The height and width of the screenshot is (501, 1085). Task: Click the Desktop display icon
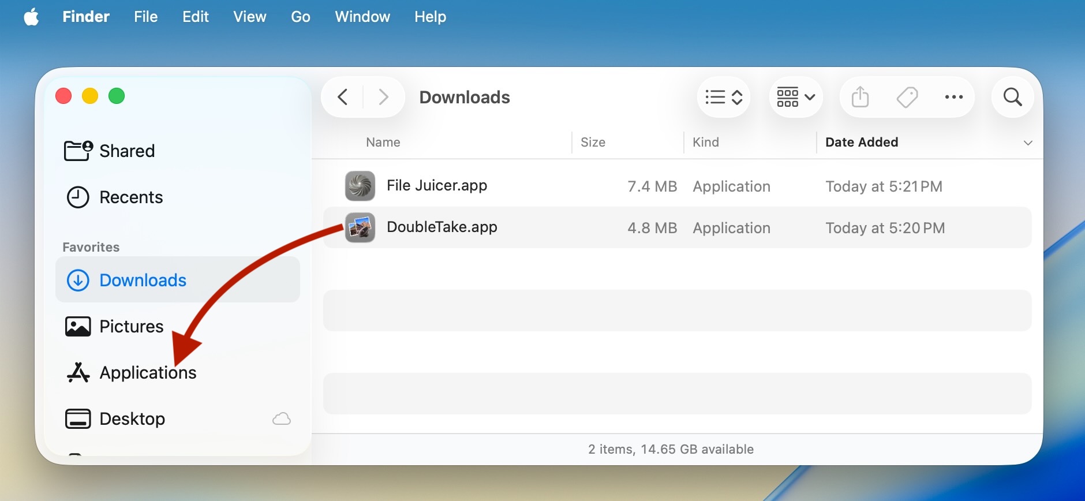(x=78, y=419)
